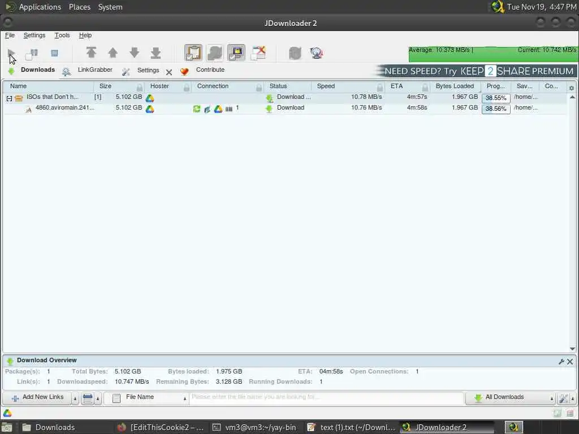Click green resume-capable icon in Connection column
This screenshot has height=434, width=579.
pyautogui.click(x=197, y=108)
